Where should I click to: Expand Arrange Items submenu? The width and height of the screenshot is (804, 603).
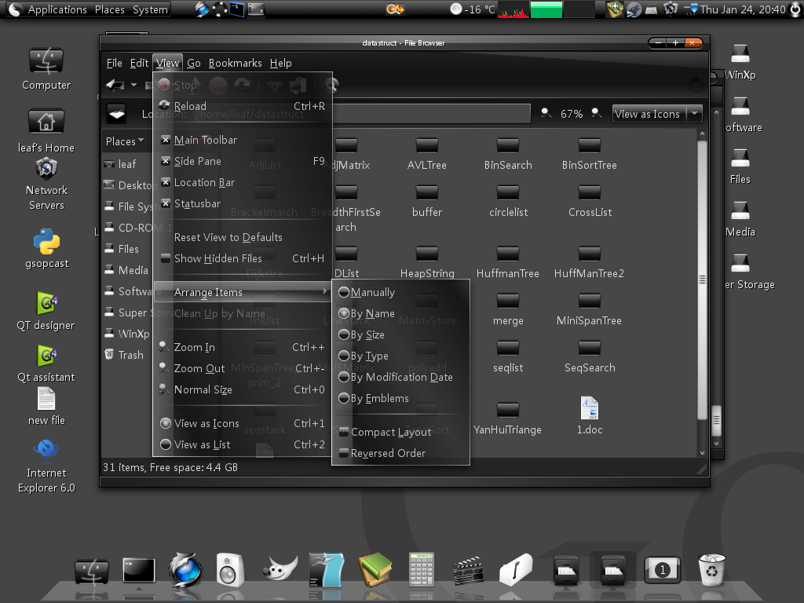tap(242, 292)
